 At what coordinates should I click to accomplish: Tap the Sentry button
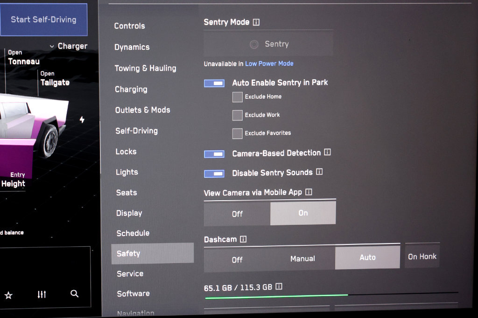tap(268, 44)
